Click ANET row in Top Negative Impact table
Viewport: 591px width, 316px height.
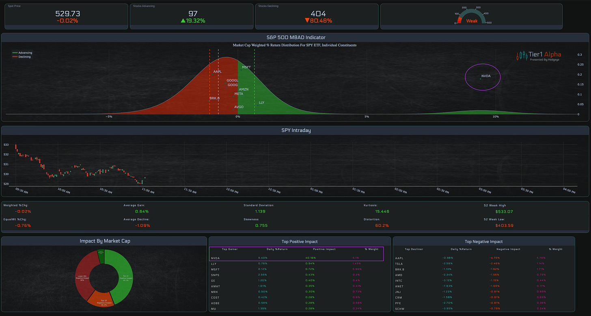pos(484,286)
